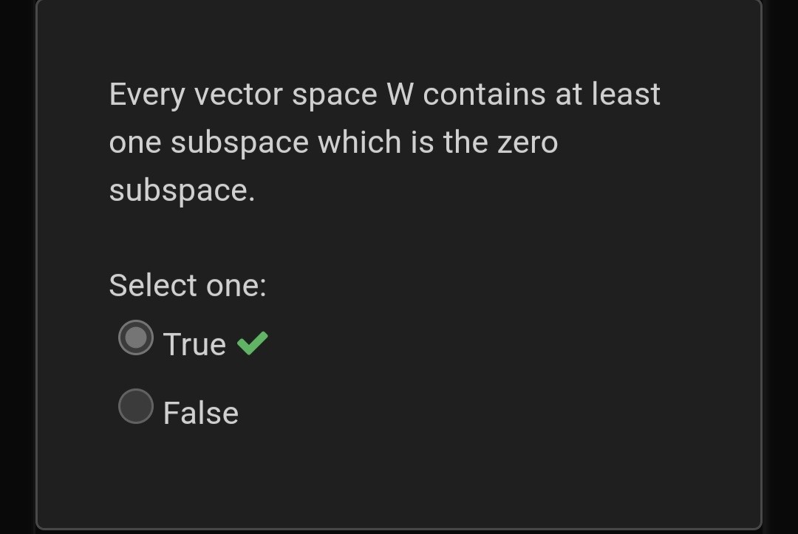Click the True option label
798x534 pixels.
coord(192,343)
